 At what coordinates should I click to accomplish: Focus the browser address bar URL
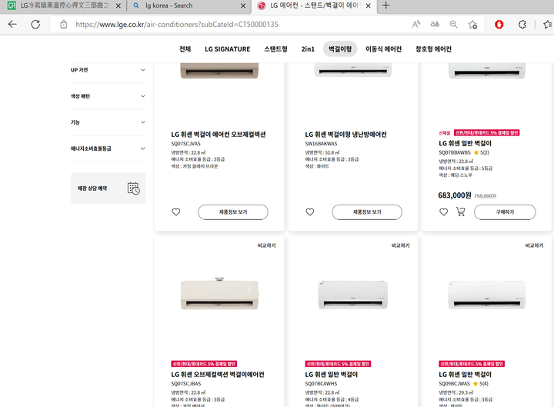point(177,25)
